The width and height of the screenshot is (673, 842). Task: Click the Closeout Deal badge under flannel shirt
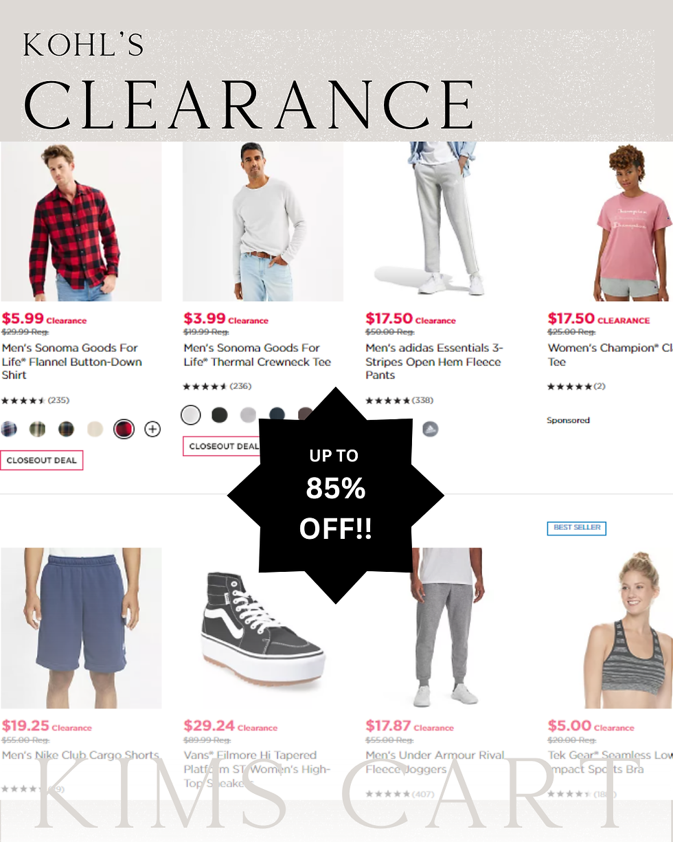pos(41,461)
